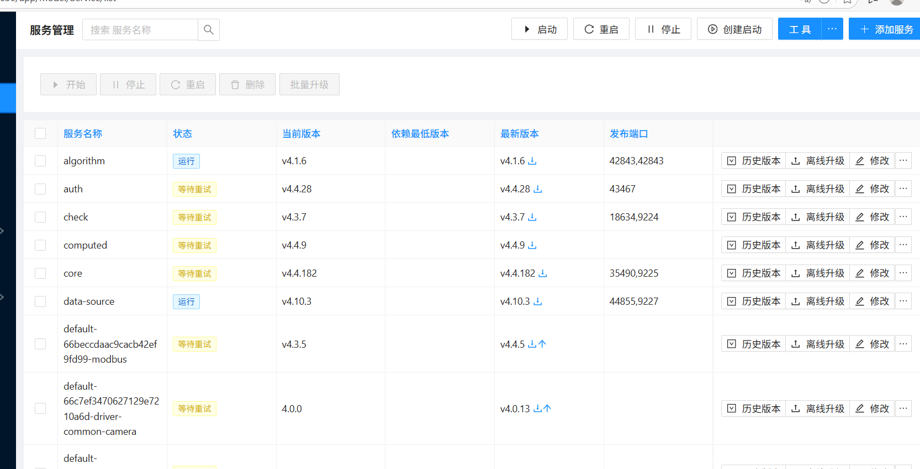Click the 发布端口 column header
Screen dimensions: 920x469
pyautogui.click(x=629, y=133)
